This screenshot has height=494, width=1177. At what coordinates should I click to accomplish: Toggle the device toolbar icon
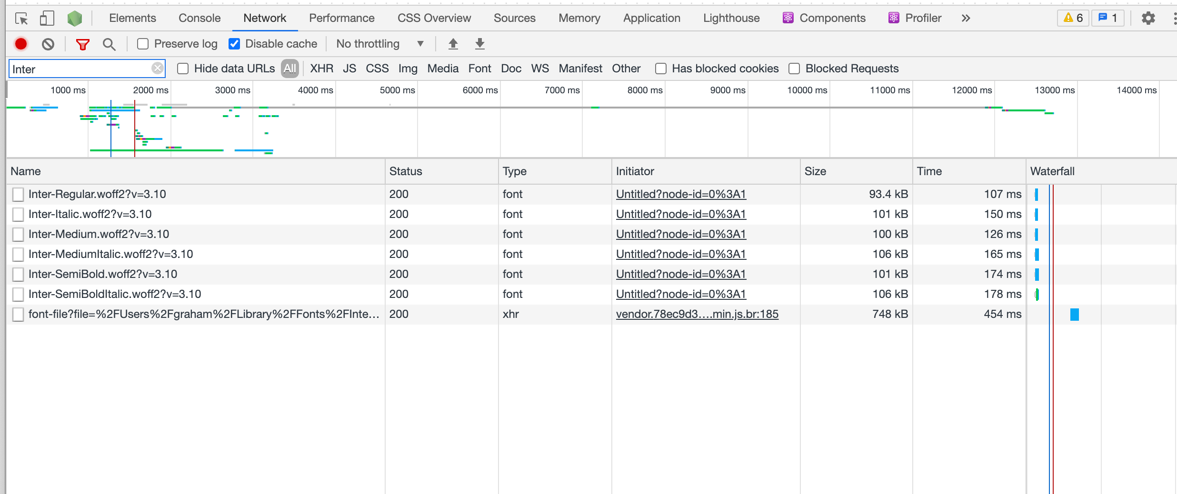pos(47,19)
